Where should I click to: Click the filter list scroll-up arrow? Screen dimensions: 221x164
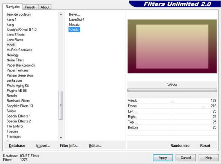coord(61,14)
